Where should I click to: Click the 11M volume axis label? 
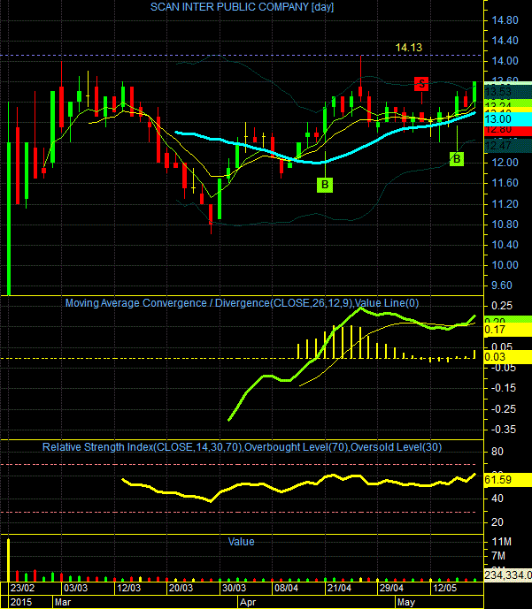502,542
